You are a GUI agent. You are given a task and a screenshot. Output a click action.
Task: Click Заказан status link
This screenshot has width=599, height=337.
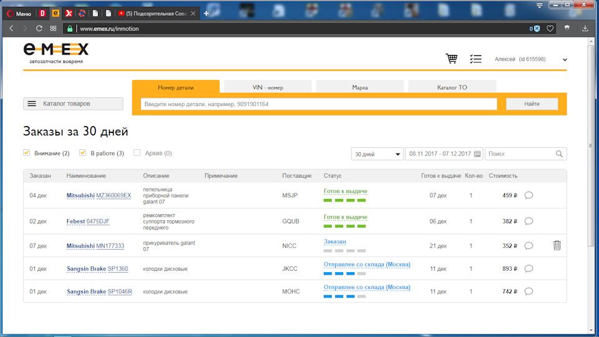334,242
